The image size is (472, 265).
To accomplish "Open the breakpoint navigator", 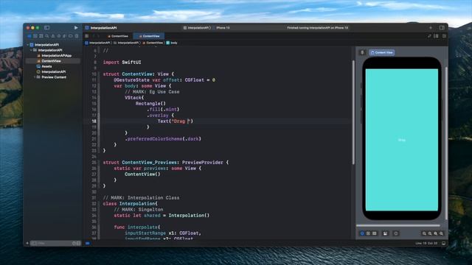I will point(71,36).
